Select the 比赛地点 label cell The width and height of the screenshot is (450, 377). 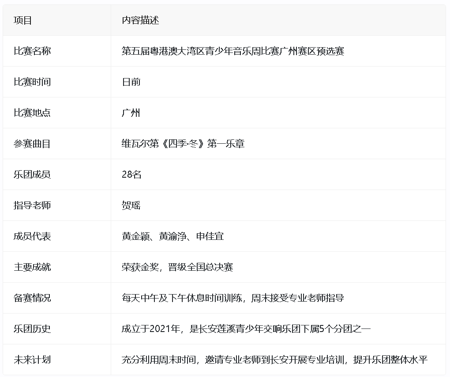point(32,113)
